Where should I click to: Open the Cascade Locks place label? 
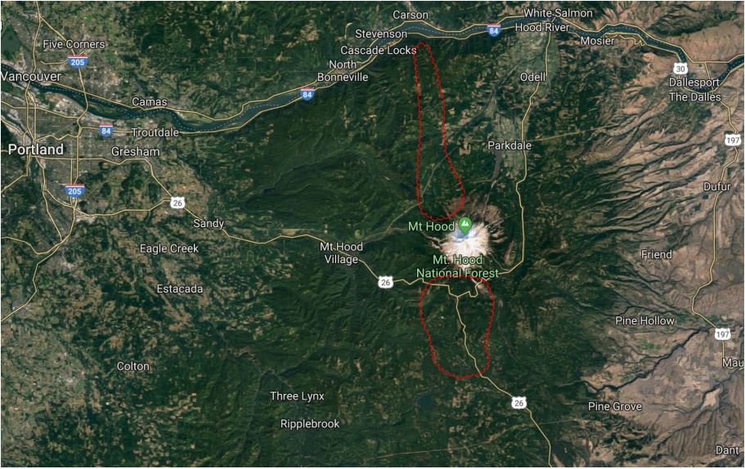click(378, 51)
